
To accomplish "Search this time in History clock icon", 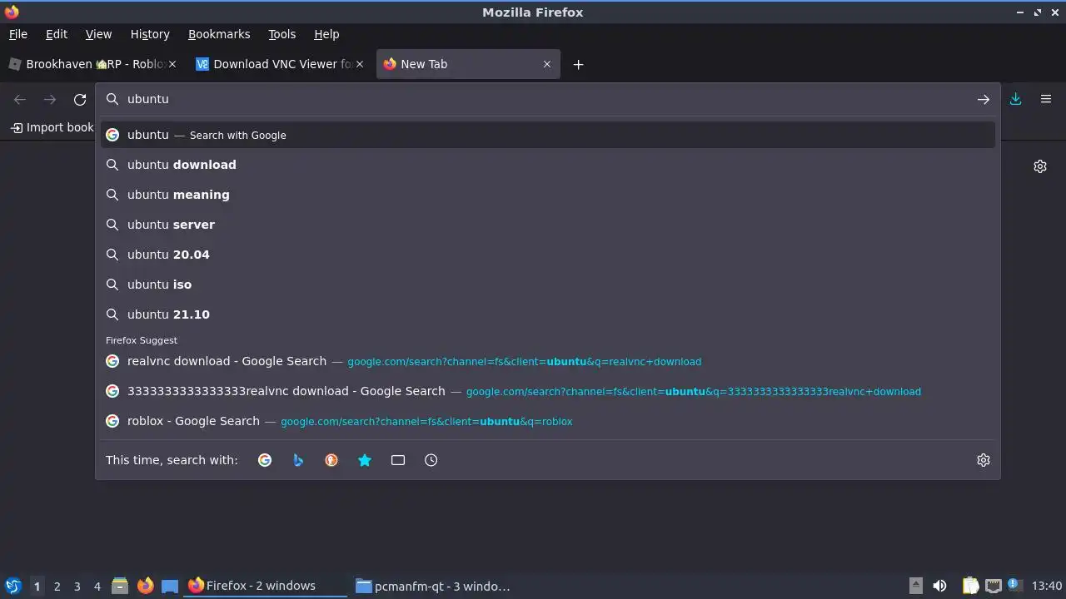I will tap(431, 460).
